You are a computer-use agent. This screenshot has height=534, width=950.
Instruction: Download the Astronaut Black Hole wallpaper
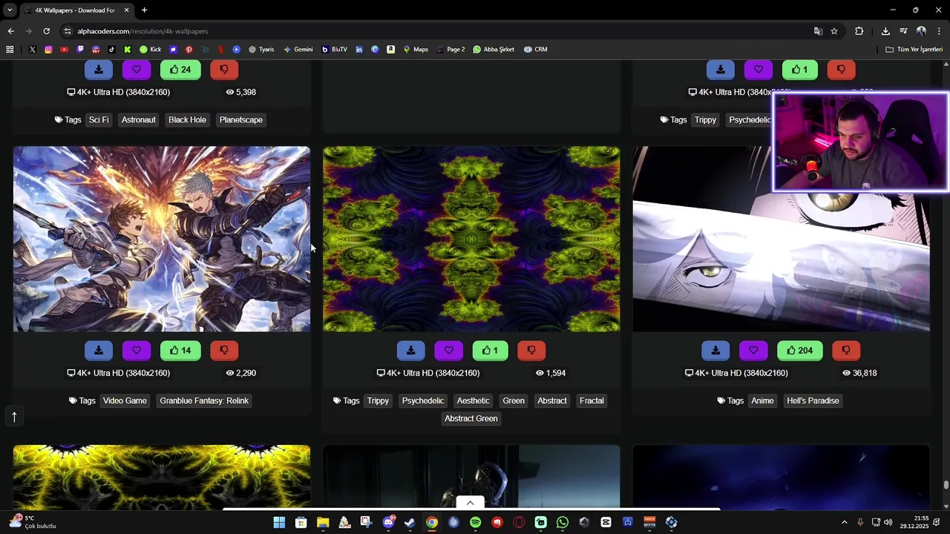tap(99, 70)
